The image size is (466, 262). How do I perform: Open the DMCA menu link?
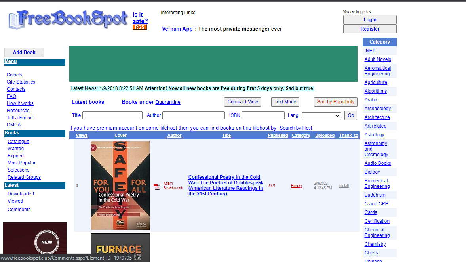point(14,125)
